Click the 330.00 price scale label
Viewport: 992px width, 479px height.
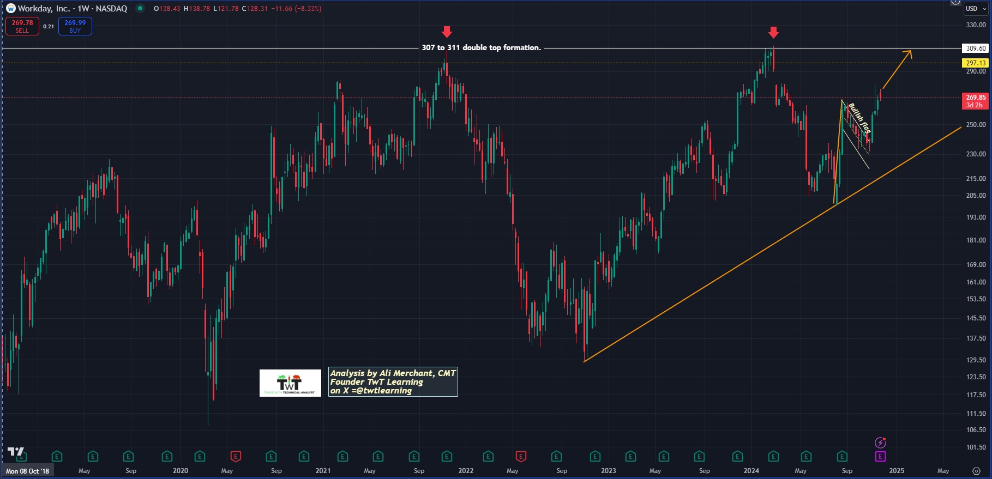[x=976, y=25]
